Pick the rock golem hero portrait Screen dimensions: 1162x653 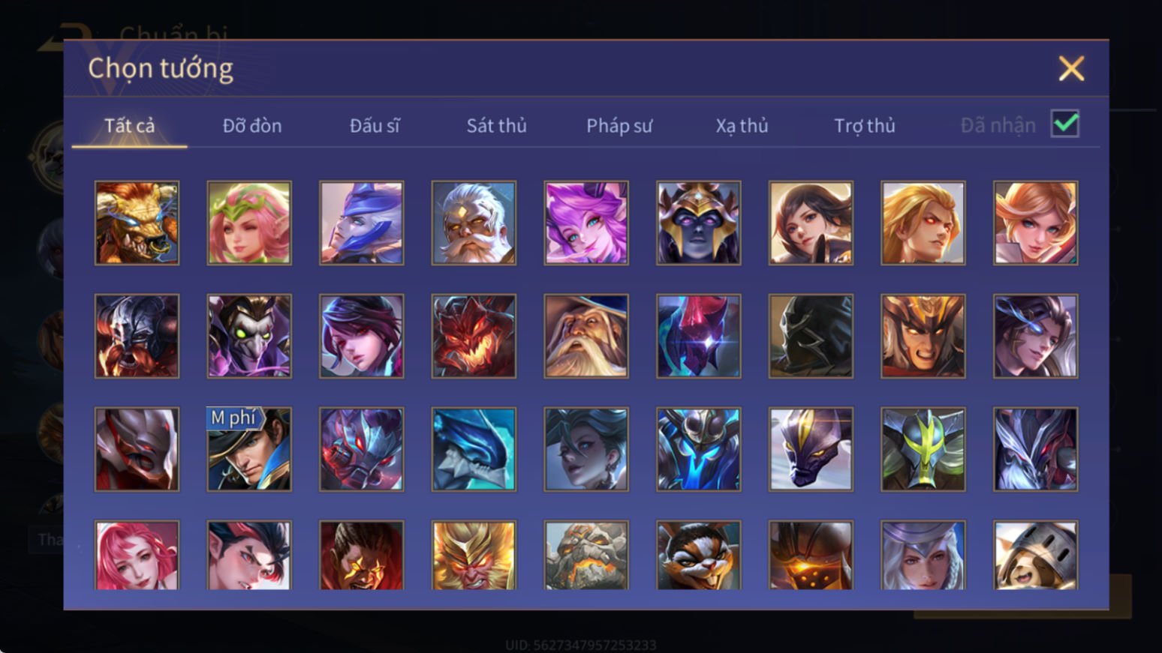[586, 555]
